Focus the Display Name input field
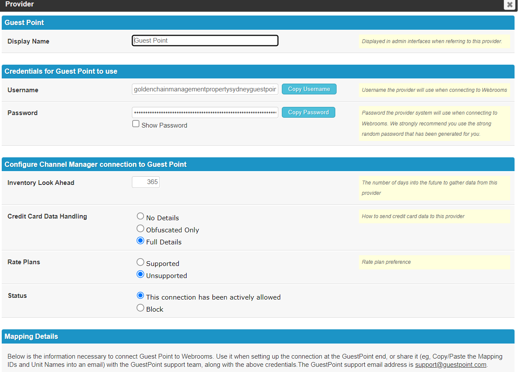518x372 pixels. coord(205,41)
